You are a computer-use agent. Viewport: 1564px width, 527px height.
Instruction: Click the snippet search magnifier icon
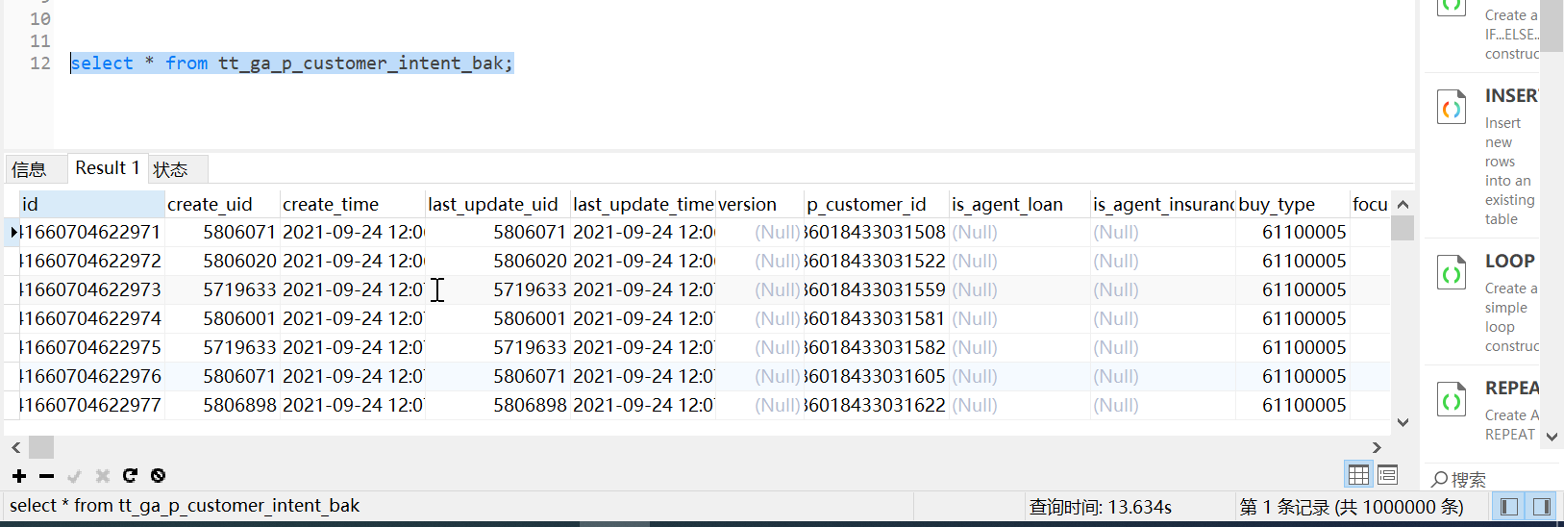coord(1439,479)
